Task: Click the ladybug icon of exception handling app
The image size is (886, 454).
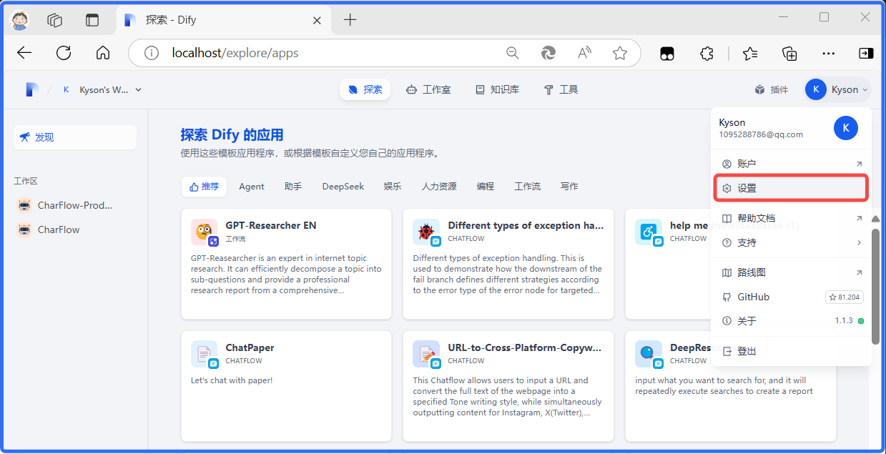Action: (426, 232)
